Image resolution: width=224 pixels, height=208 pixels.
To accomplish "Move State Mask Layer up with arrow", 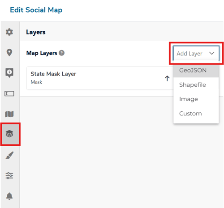I will (167, 78).
